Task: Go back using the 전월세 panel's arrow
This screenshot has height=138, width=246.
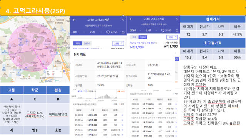Action: pyautogui.click(x=131, y=19)
